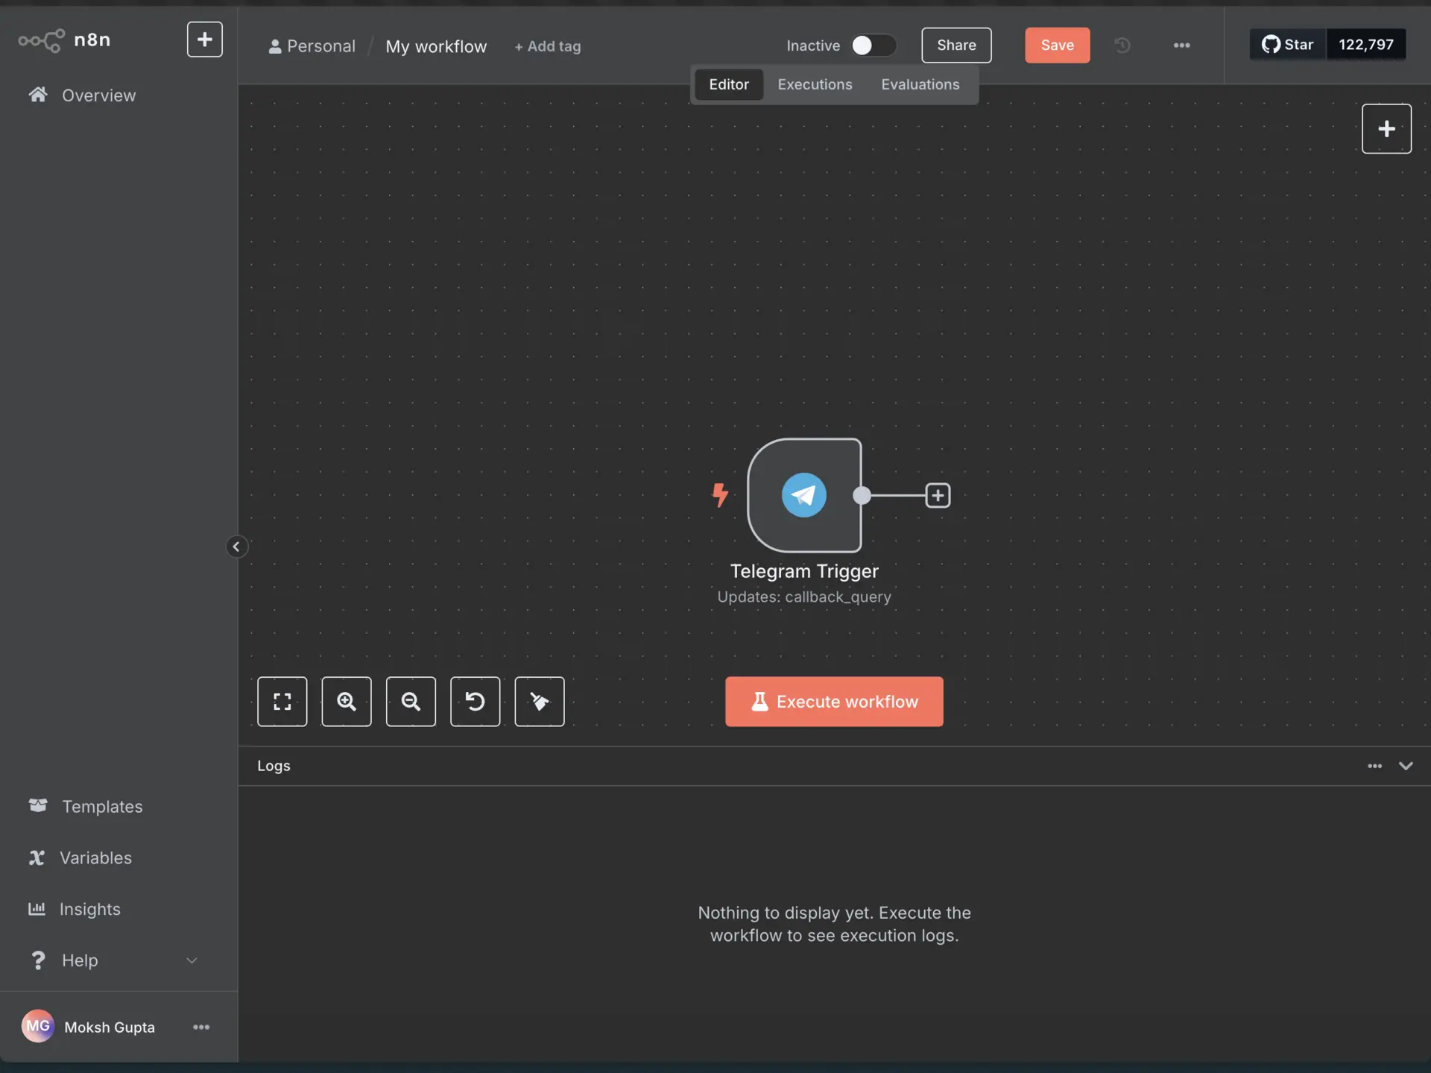Click the Variables icon
This screenshot has height=1073, width=1431.
(x=37, y=858)
